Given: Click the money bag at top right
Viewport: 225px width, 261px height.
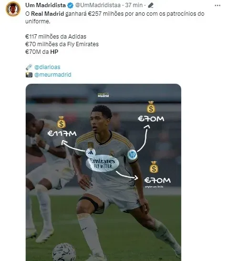Looking at the screenshot, I should [151, 107].
